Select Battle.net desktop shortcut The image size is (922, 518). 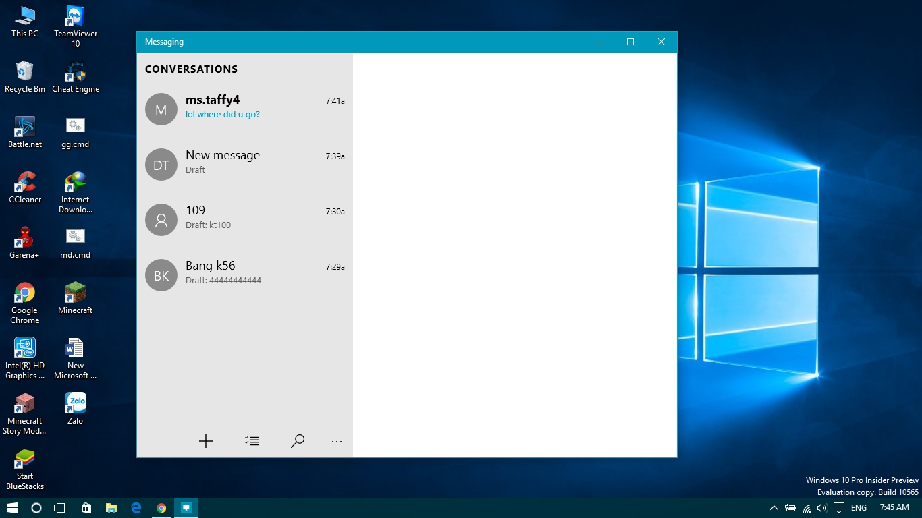[x=25, y=132]
